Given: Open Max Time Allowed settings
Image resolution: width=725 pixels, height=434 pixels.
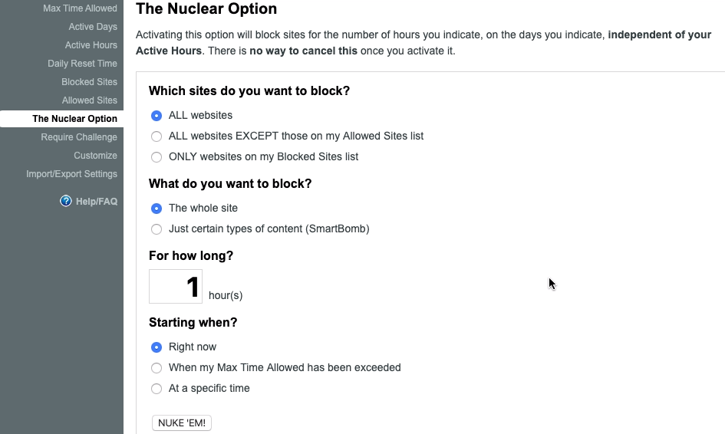Looking at the screenshot, I should point(80,8).
